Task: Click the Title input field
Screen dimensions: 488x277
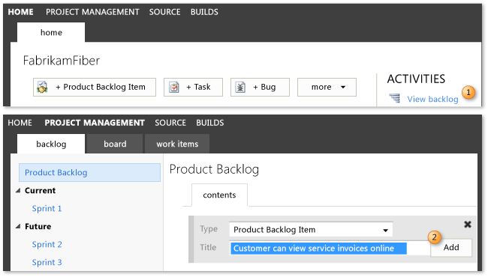Action: pyautogui.click(x=330, y=248)
